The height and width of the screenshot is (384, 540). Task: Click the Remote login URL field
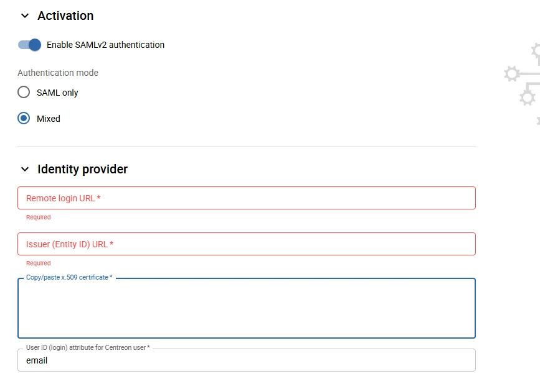[x=247, y=198]
